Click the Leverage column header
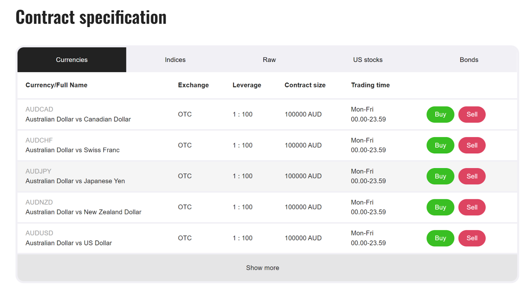 [247, 85]
